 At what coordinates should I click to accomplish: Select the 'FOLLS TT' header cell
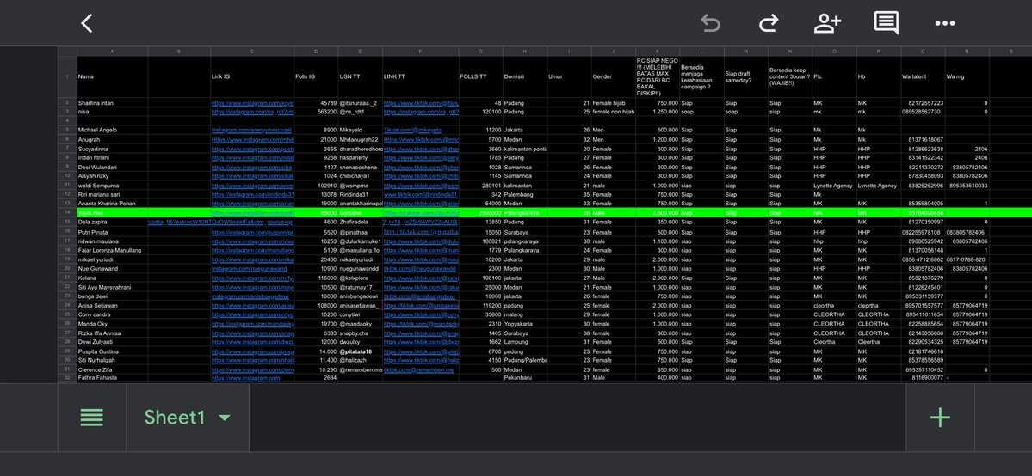(481, 77)
